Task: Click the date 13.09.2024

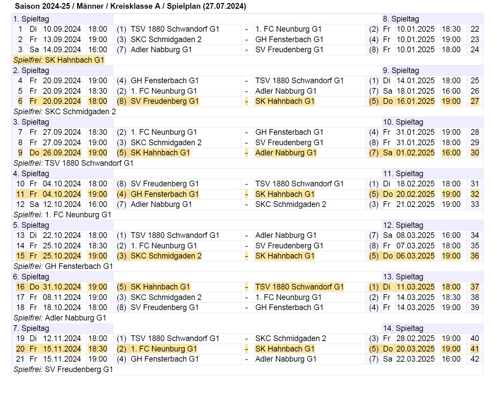Action: point(62,39)
